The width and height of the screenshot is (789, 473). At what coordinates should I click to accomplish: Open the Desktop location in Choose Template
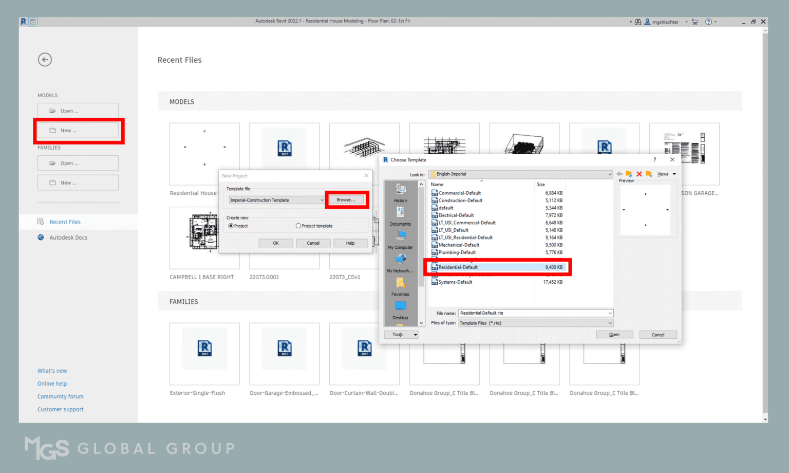point(400,308)
